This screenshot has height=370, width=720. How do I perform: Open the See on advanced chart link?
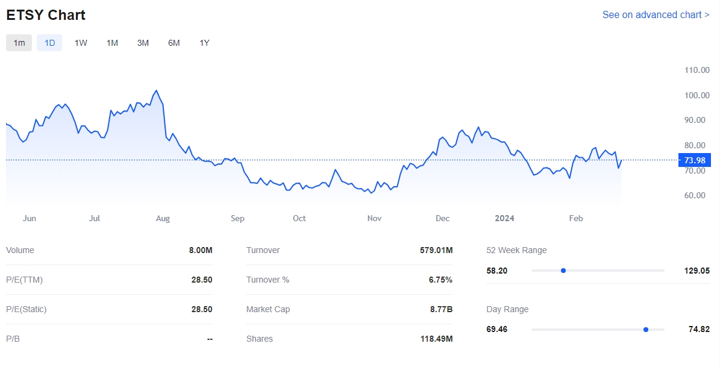click(x=656, y=14)
